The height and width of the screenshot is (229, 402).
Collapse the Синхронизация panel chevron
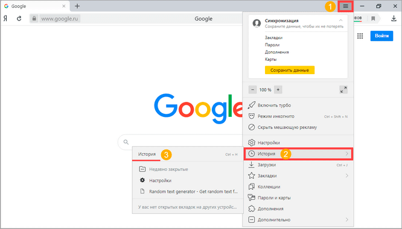tap(340, 20)
